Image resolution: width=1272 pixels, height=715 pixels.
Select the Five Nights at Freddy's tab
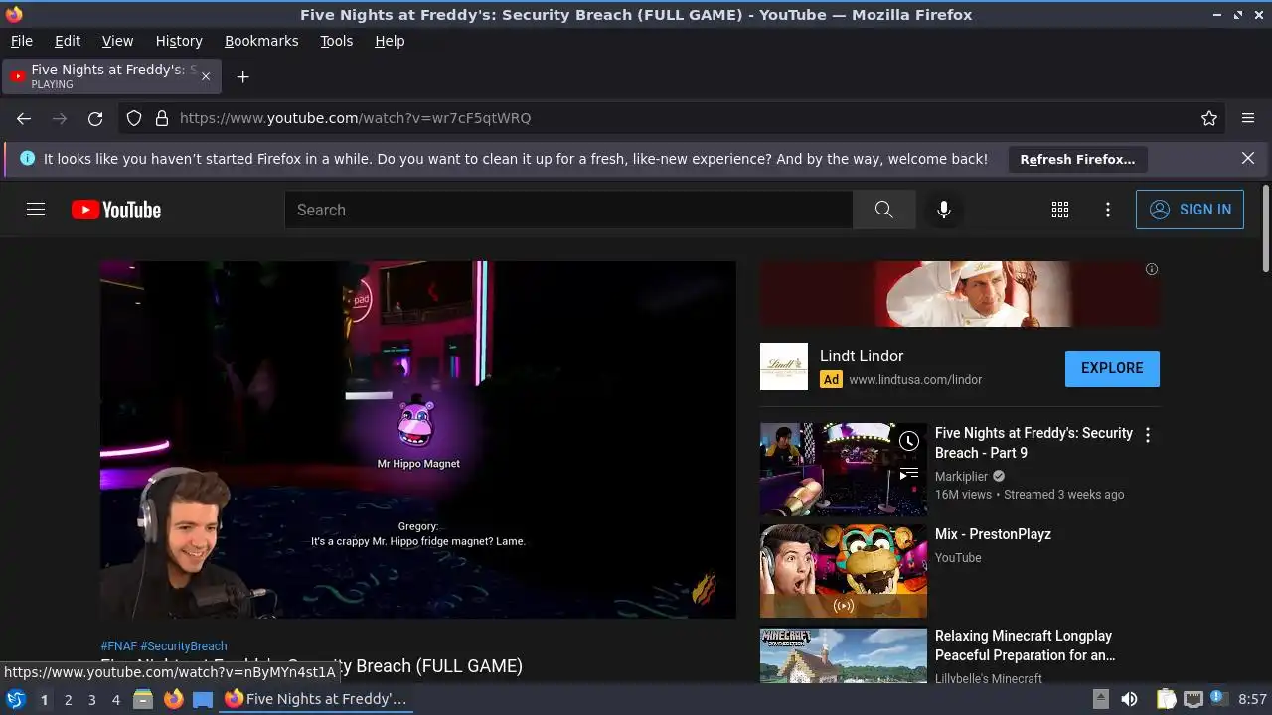[111, 76]
